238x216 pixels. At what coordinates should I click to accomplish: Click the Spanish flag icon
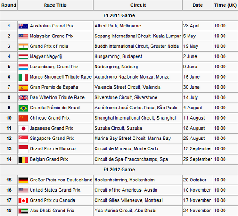pos(23,88)
